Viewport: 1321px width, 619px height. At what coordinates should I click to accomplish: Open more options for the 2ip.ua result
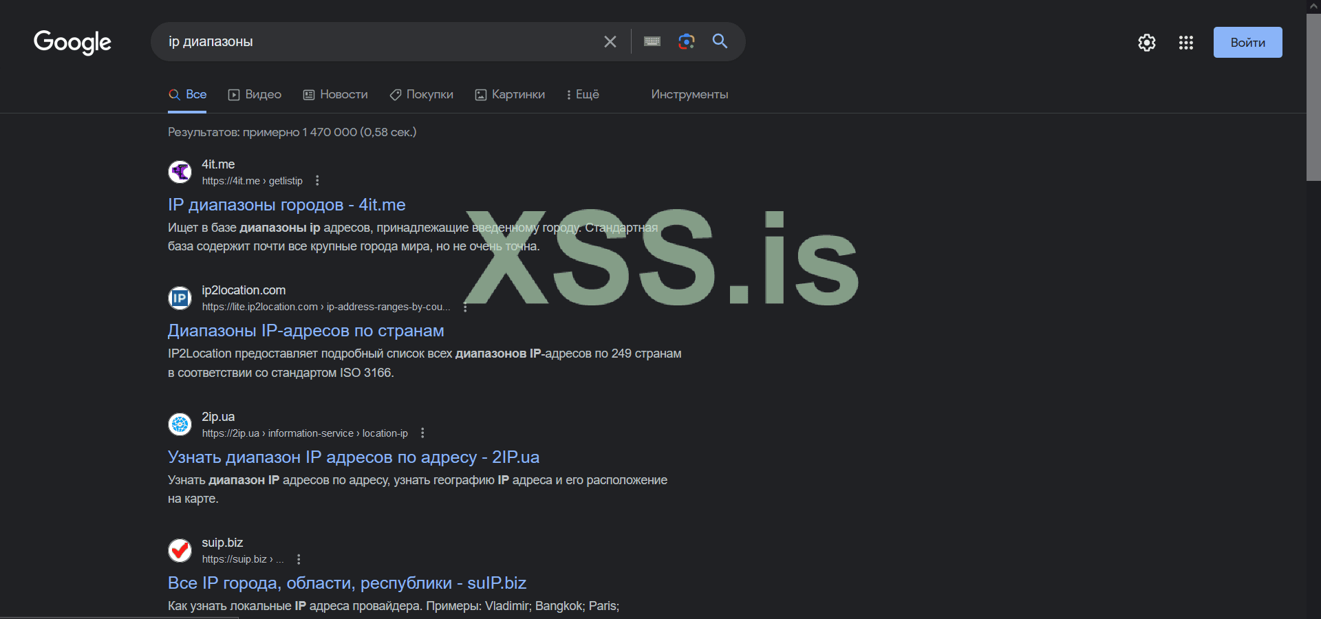[x=422, y=433]
